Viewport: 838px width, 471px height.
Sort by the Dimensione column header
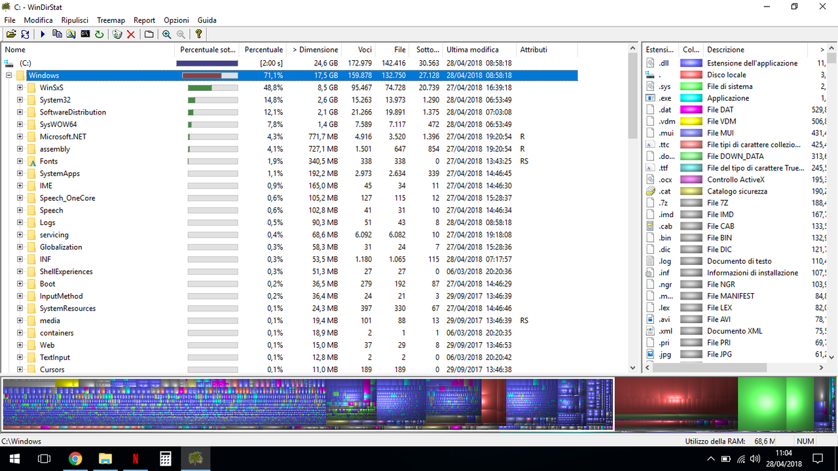(x=315, y=50)
